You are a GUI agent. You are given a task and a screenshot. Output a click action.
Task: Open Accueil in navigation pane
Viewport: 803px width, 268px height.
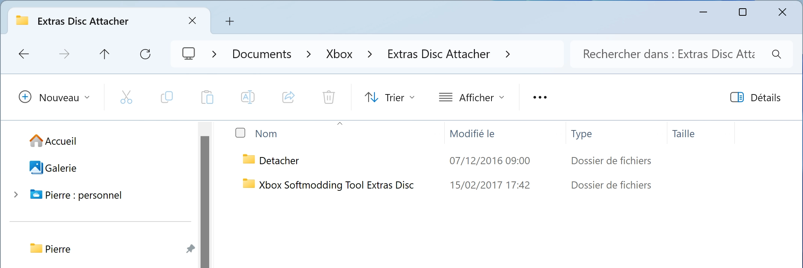[x=60, y=141]
